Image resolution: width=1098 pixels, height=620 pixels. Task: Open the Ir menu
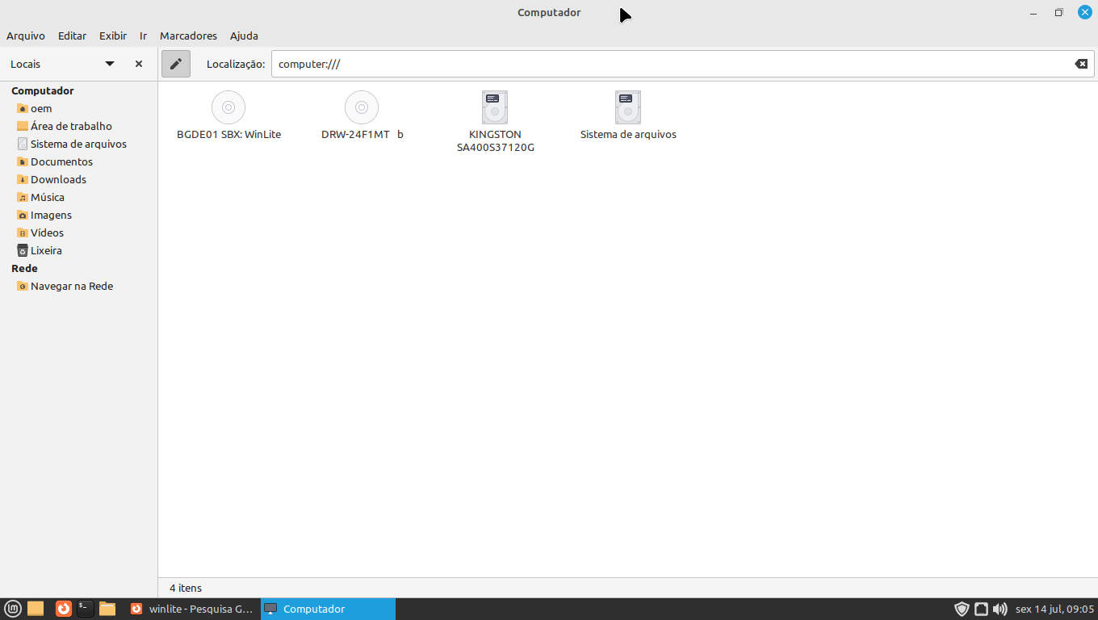pos(143,36)
